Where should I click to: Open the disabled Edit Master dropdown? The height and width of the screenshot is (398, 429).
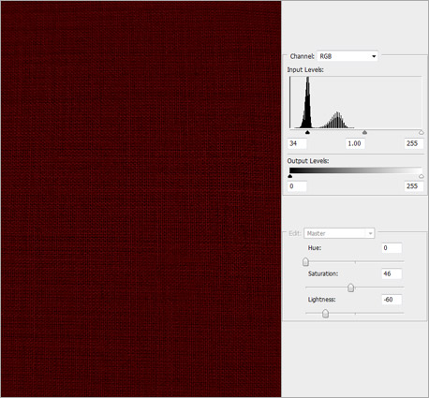[339, 233]
